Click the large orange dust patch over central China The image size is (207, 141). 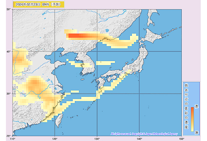coord(34,85)
